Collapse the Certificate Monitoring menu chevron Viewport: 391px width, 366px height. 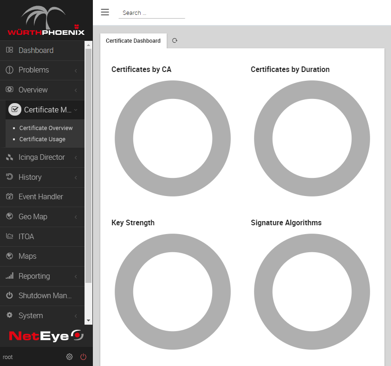point(76,110)
